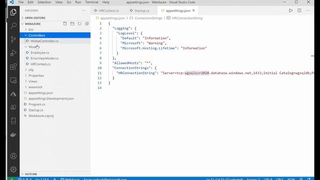Click the New File icon in WEBAZURE header
This screenshot has height=180, width=320.
point(65,23)
